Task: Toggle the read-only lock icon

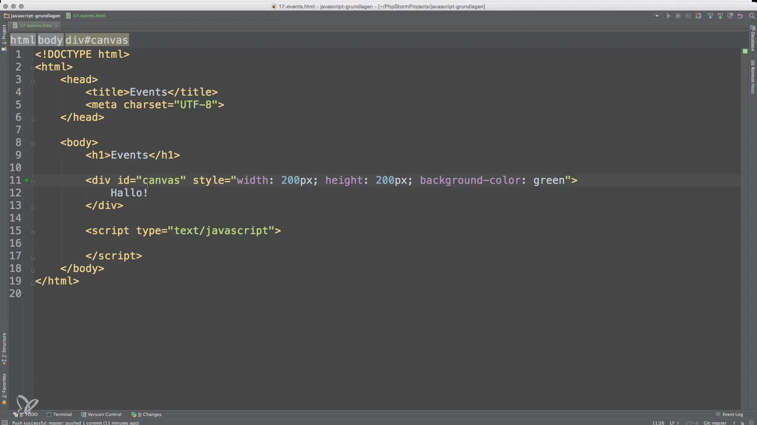Action: [742, 423]
